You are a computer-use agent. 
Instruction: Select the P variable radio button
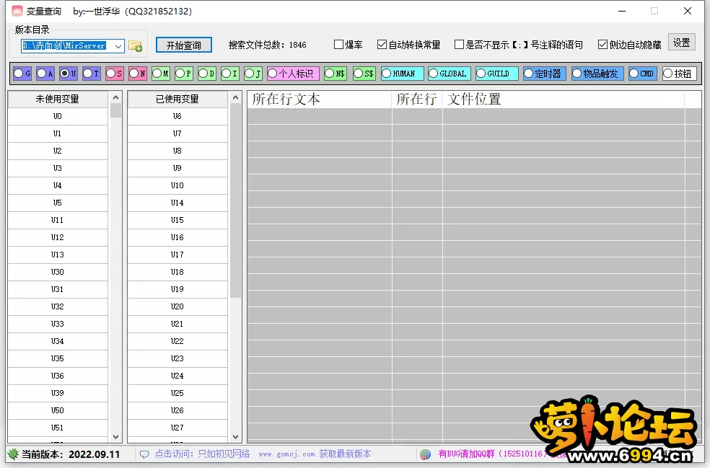pyautogui.click(x=183, y=74)
